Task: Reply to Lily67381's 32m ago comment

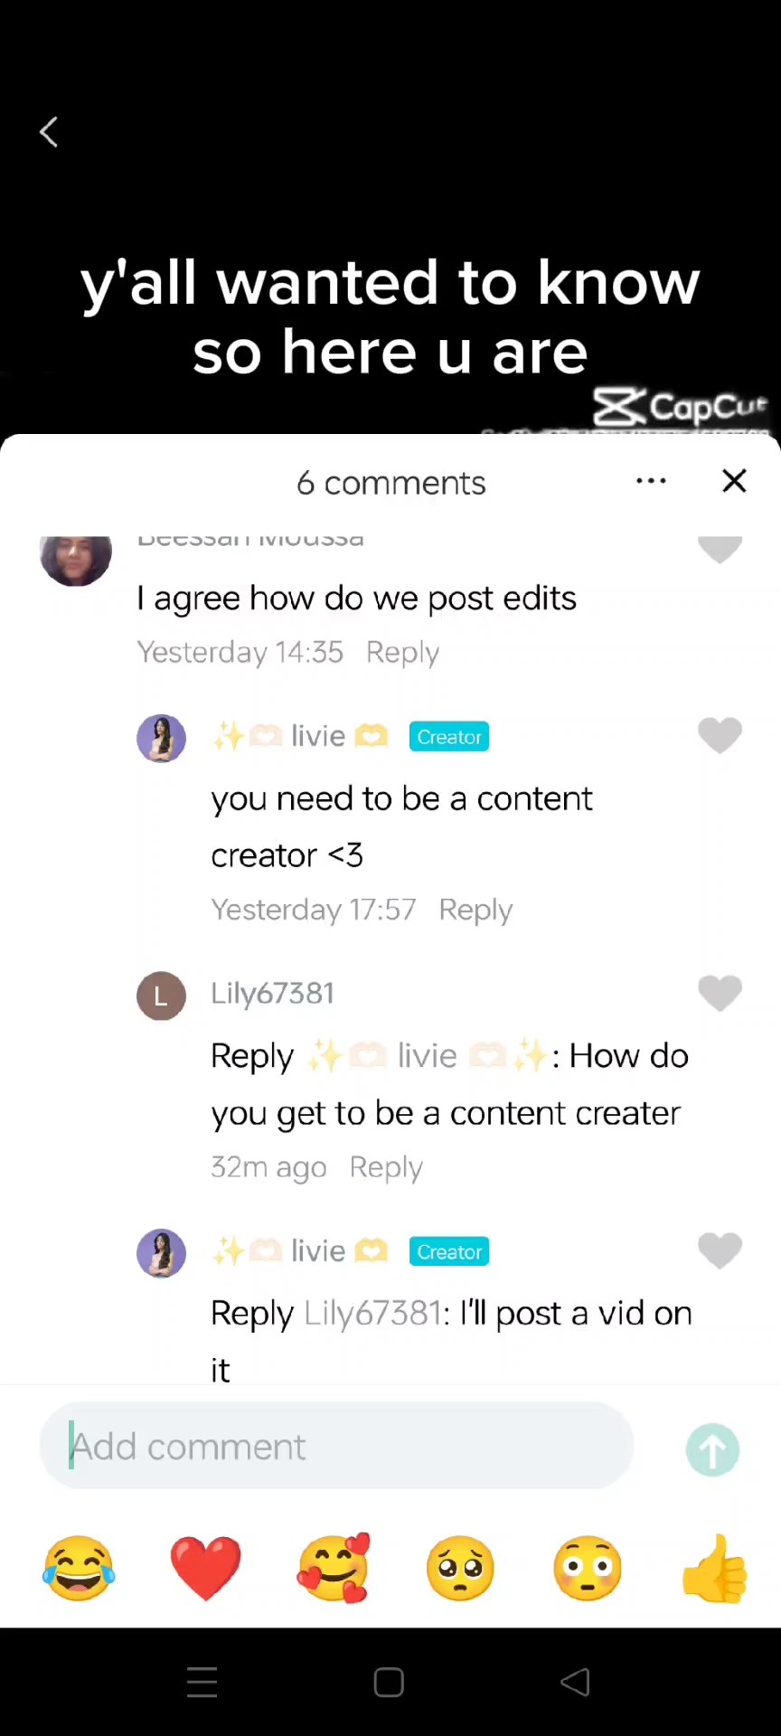Action: click(x=386, y=1167)
